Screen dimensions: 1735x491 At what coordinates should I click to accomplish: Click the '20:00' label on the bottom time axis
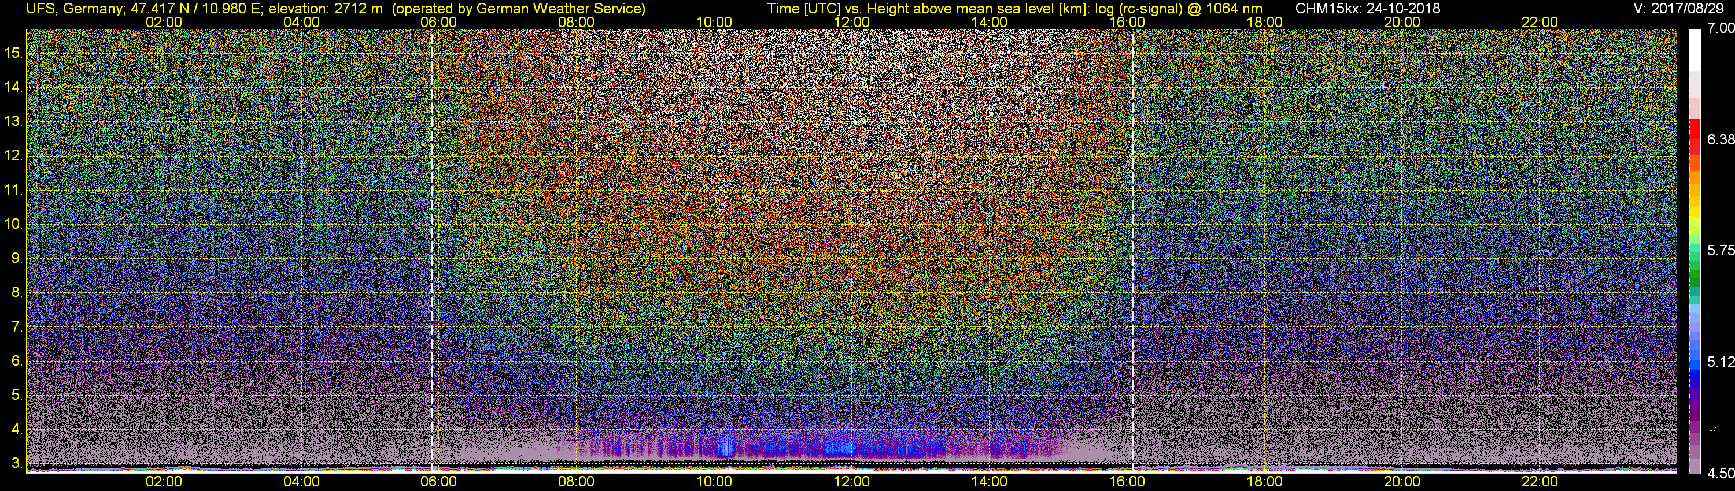click(1402, 482)
